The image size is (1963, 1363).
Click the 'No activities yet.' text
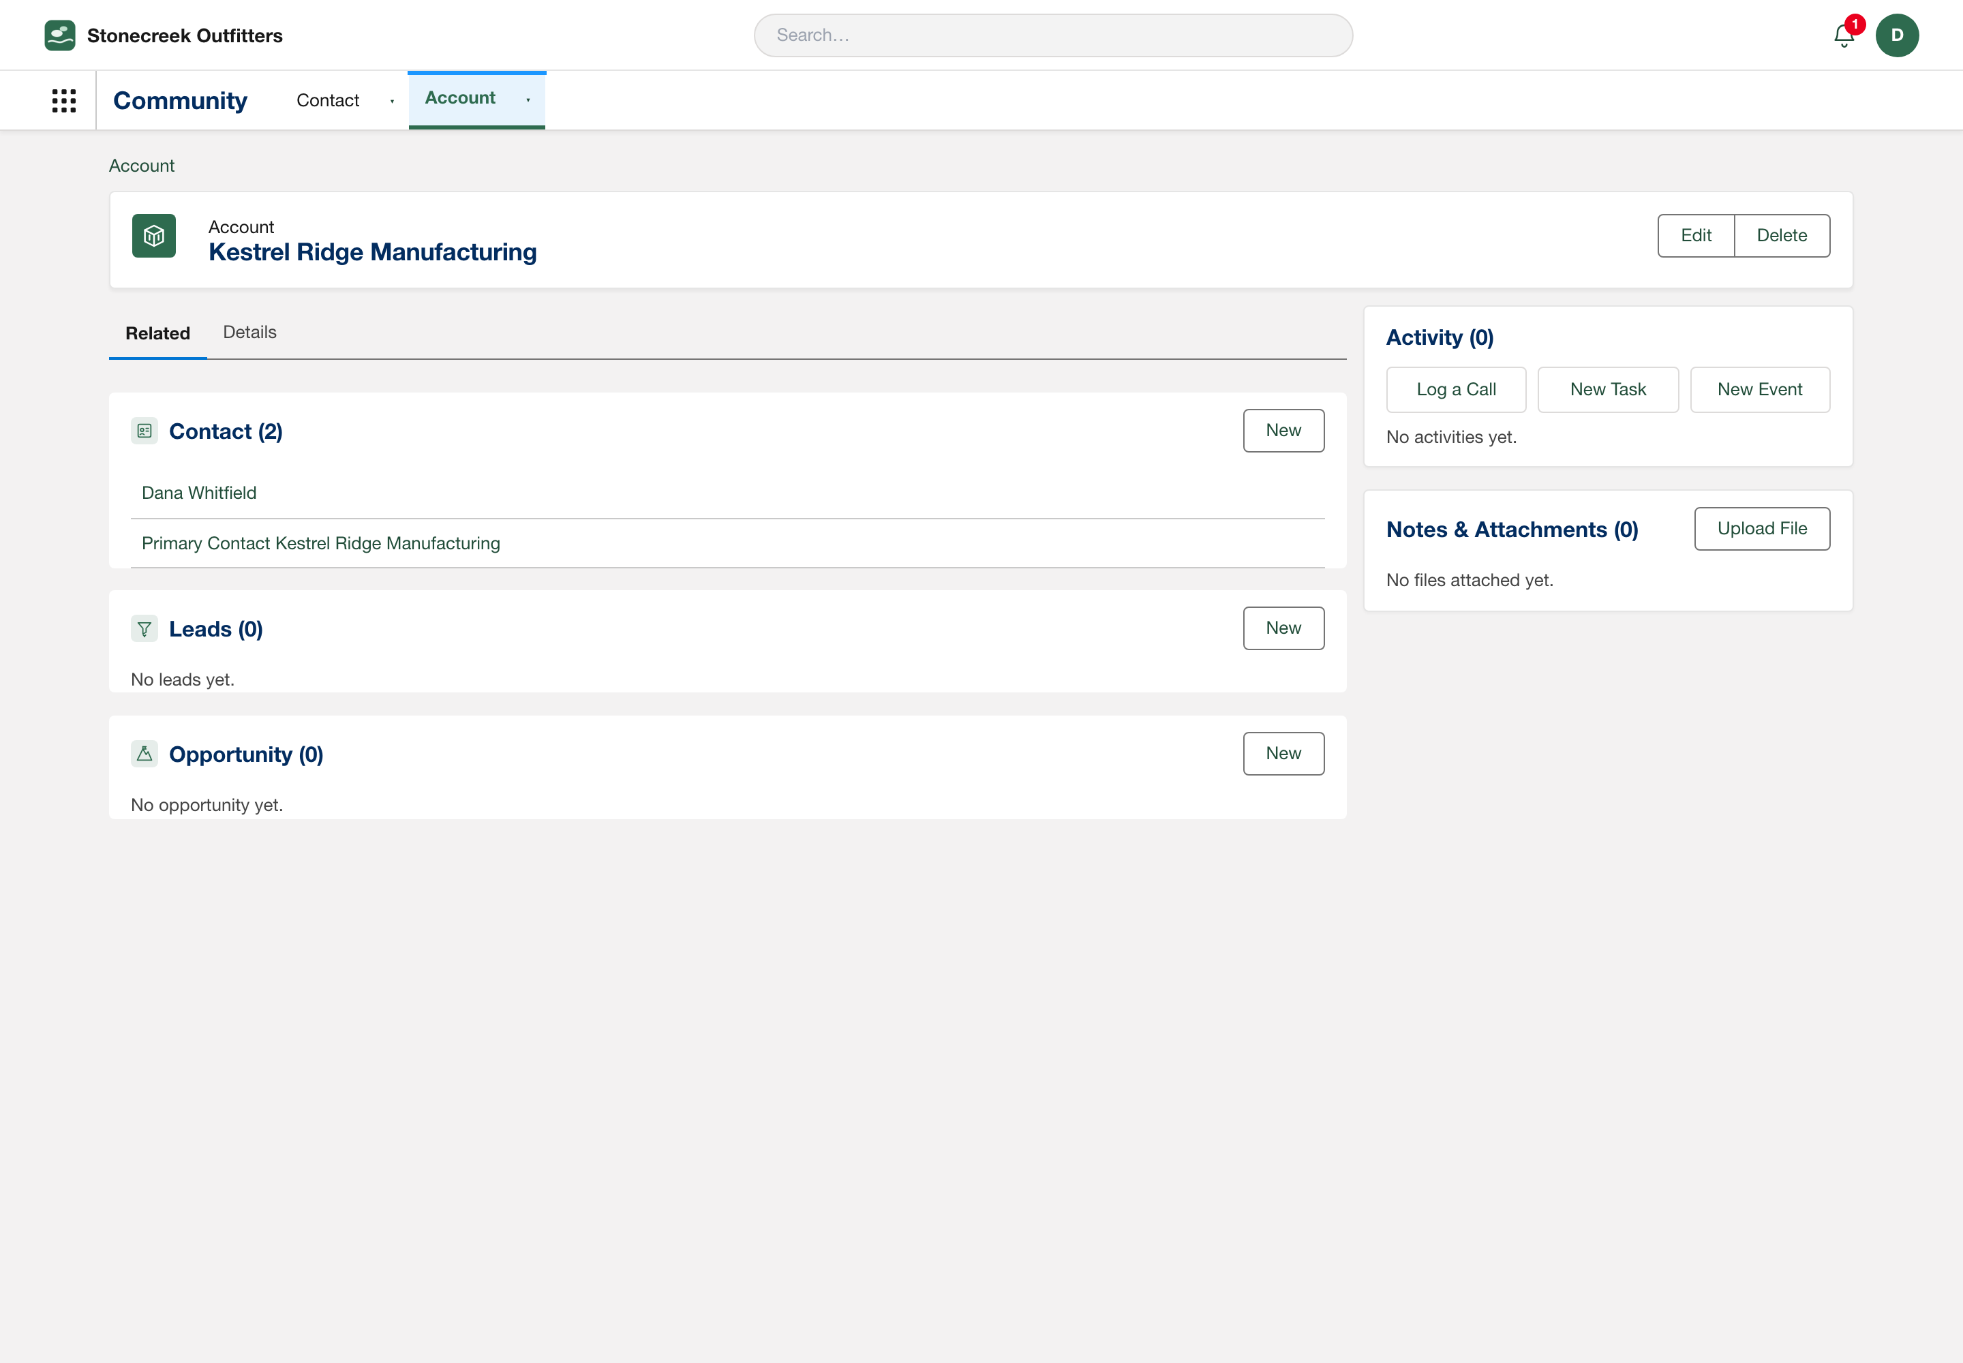(1451, 438)
